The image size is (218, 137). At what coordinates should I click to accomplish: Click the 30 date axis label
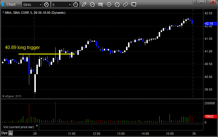point(194,134)
